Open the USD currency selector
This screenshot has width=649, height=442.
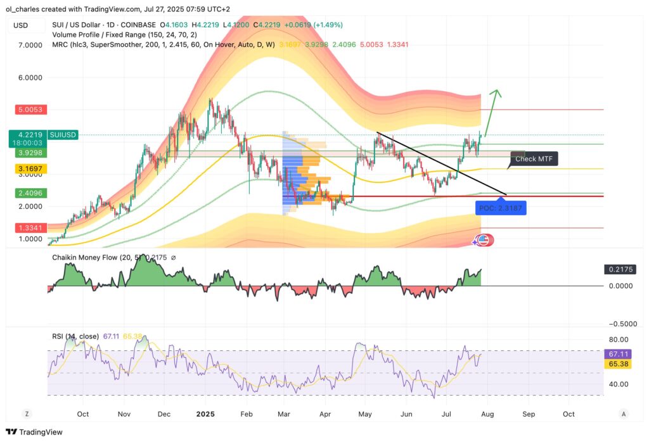tap(20, 25)
